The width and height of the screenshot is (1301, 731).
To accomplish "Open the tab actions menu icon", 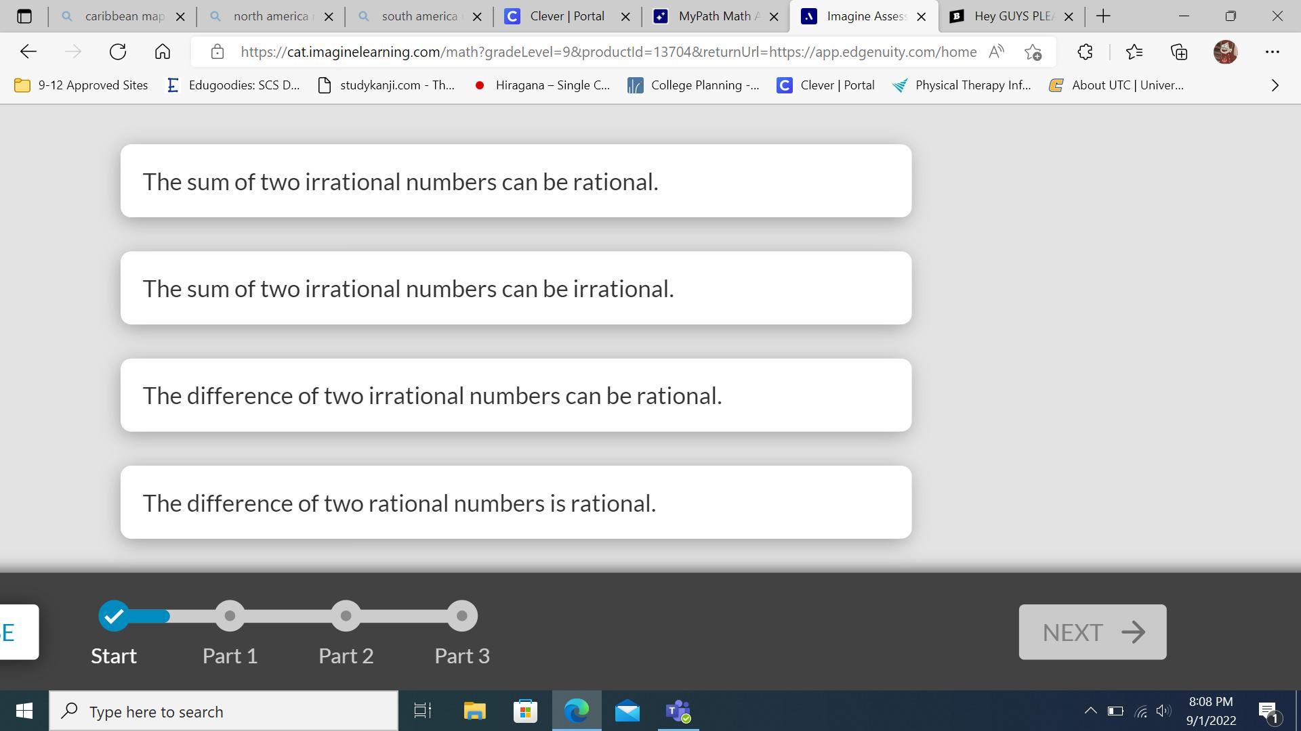I will click(x=24, y=16).
